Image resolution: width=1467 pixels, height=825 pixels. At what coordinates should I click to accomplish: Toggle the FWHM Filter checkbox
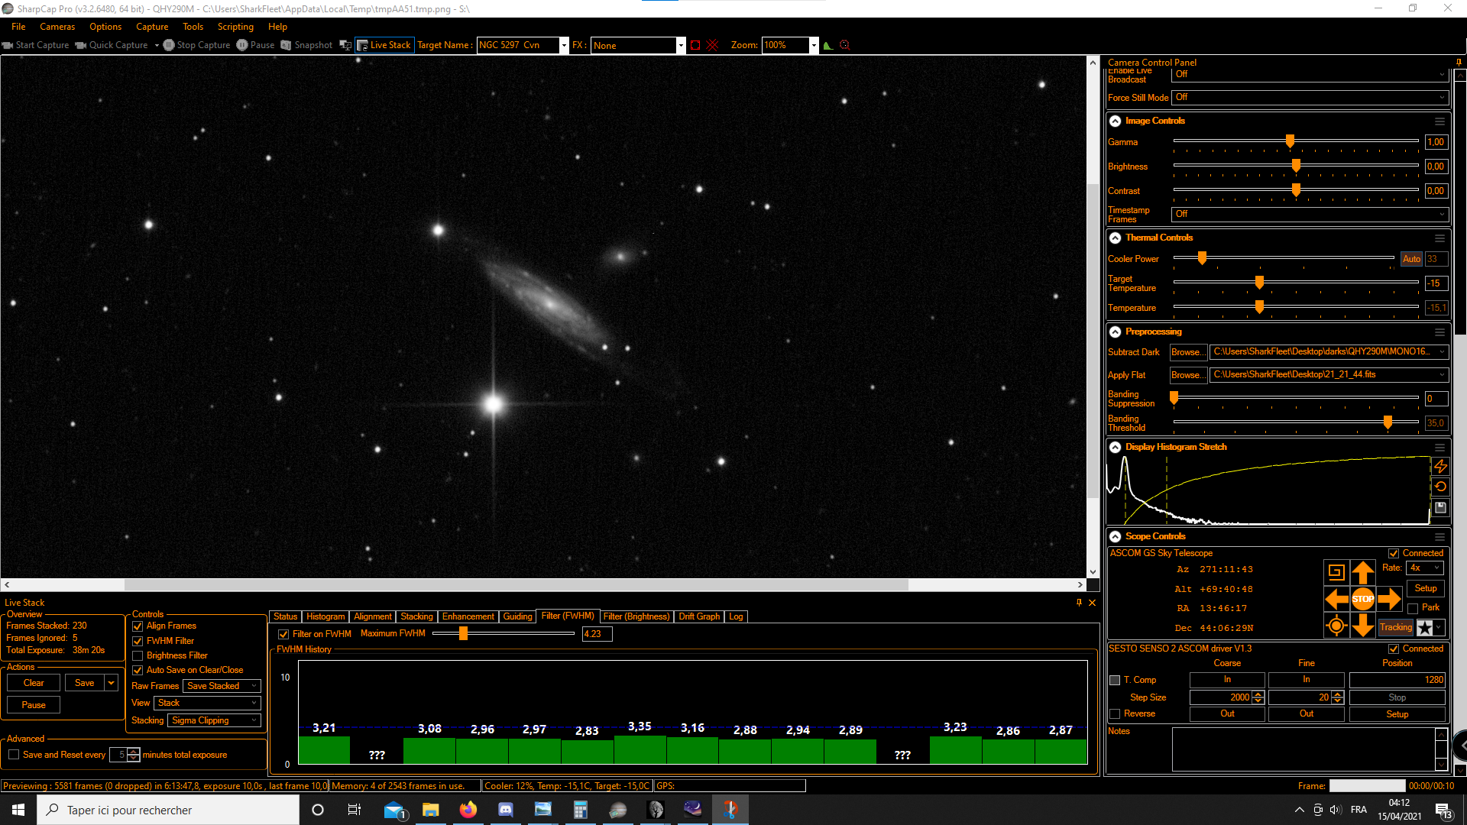[138, 642]
